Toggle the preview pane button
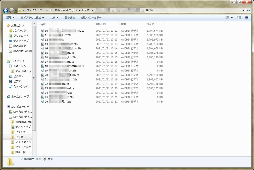 point(239,18)
